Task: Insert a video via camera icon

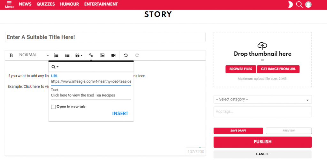Action: (x=113, y=55)
